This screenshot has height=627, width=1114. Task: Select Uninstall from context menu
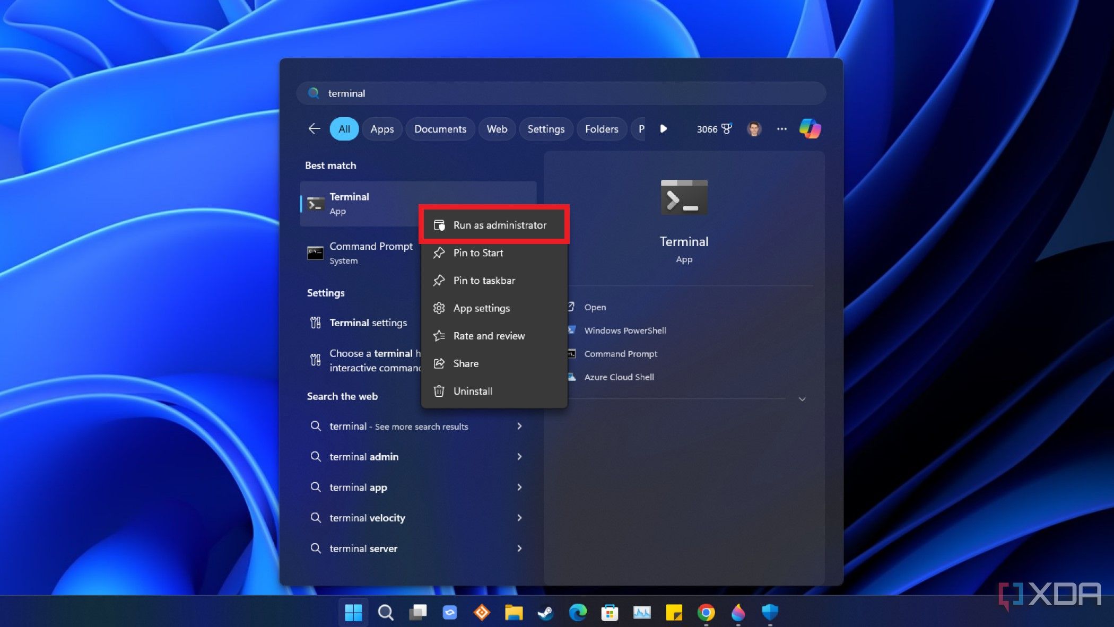[x=473, y=391]
